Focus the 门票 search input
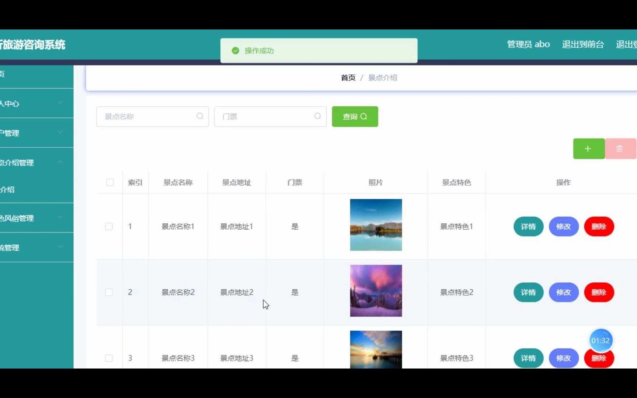 click(270, 116)
